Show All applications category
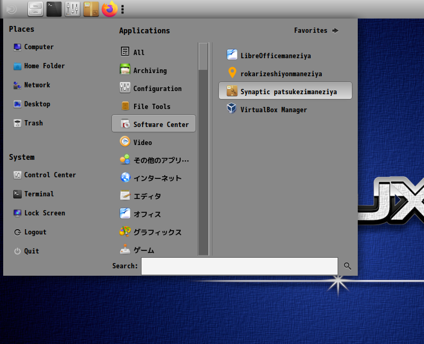424x344 pixels. coord(154,51)
